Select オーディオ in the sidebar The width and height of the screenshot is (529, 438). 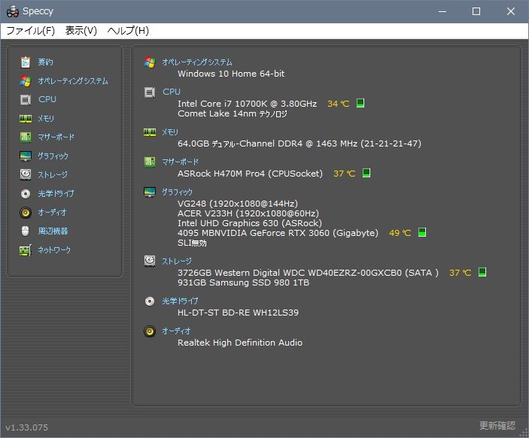click(52, 213)
